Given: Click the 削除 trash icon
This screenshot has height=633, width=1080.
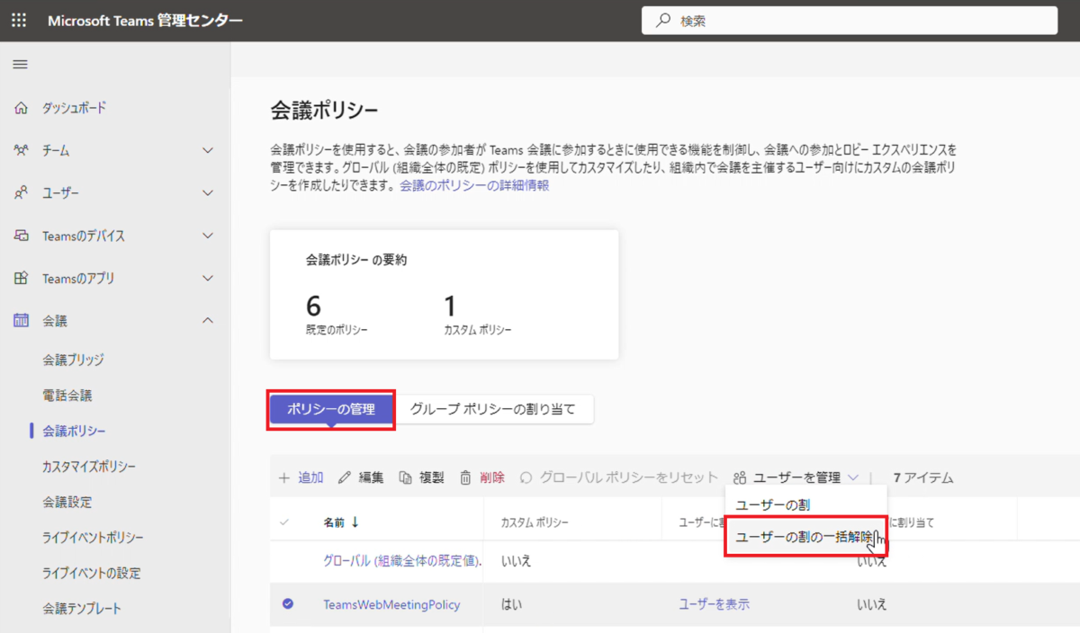Looking at the screenshot, I should click(x=465, y=477).
